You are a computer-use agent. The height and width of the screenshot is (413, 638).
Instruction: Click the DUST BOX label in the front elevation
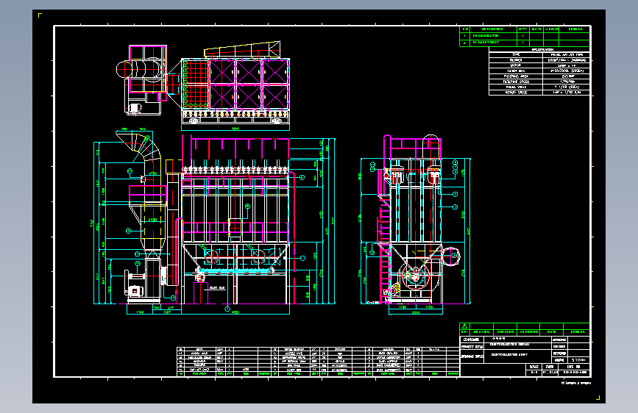[x=217, y=288]
